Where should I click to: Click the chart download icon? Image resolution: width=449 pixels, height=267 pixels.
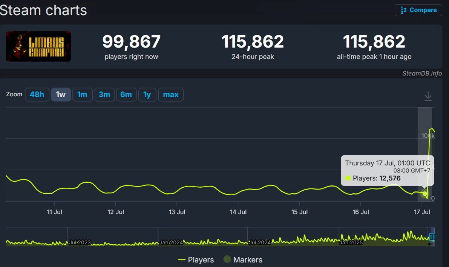coord(428,96)
